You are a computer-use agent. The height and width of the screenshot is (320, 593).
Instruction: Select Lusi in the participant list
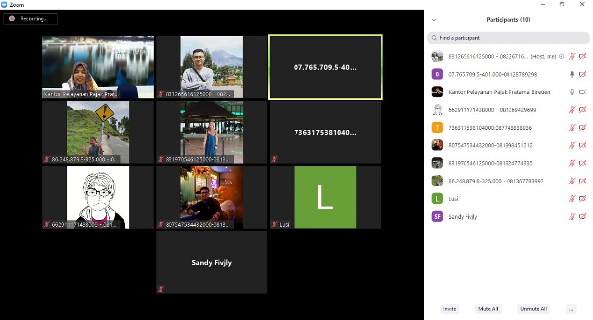click(453, 199)
